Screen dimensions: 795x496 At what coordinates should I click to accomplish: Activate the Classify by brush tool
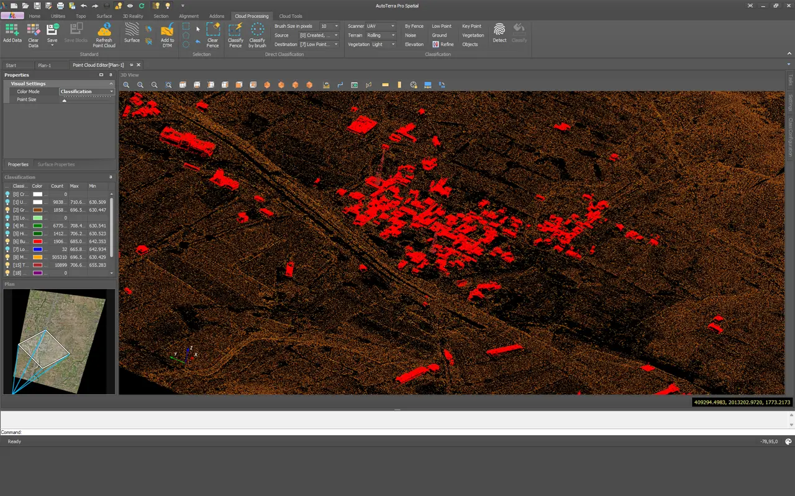tap(257, 35)
